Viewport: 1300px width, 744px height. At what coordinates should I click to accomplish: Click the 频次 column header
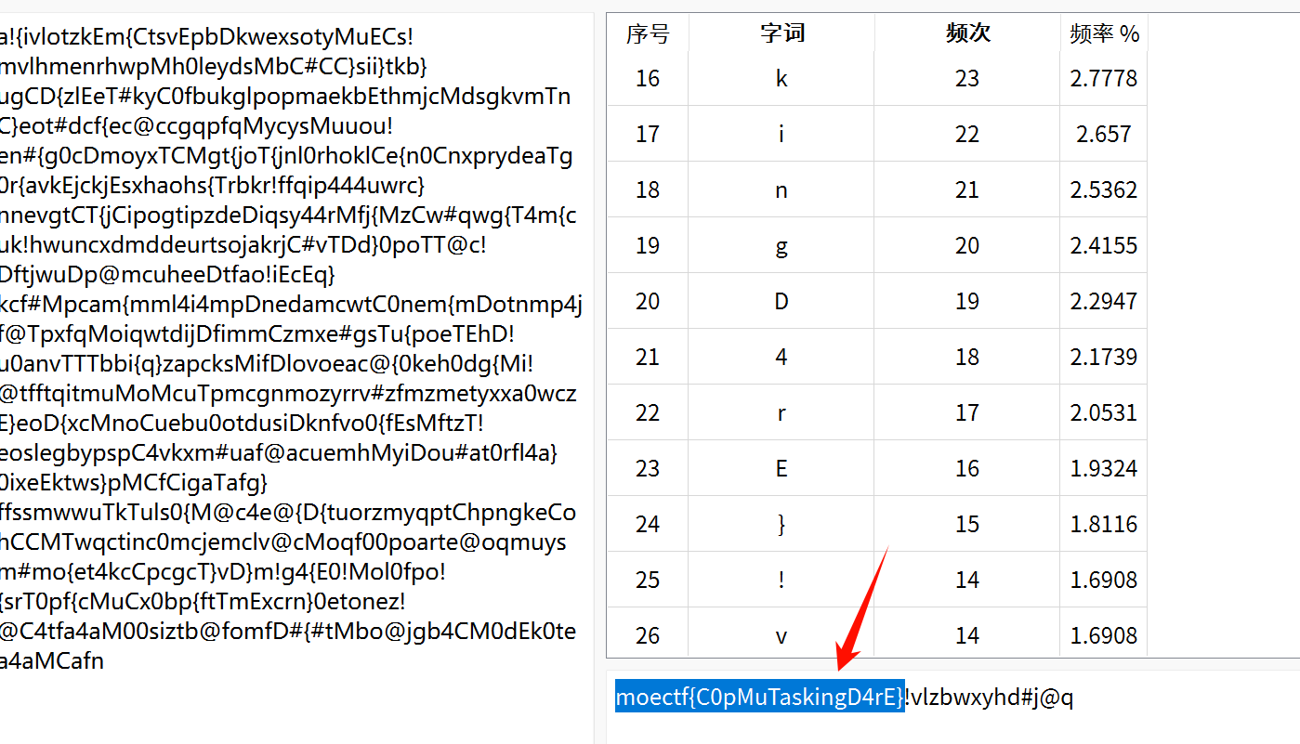point(966,33)
